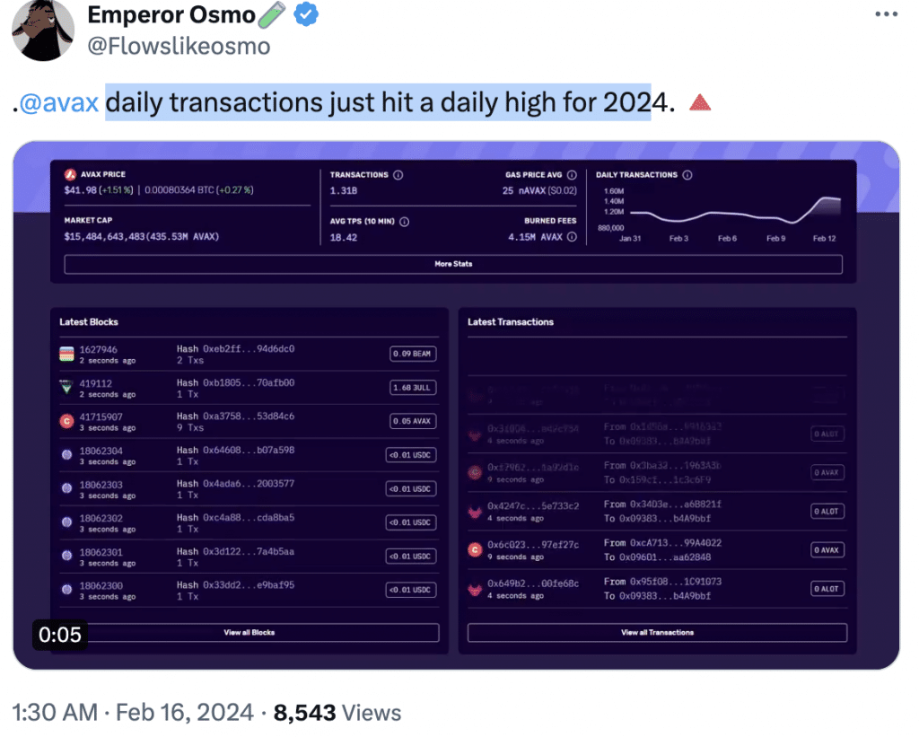Open block hash 0x33dd2...e9baf95
The width and height of the screenshot is (919, 737).
pyautogui.click(x=249, y=585)
